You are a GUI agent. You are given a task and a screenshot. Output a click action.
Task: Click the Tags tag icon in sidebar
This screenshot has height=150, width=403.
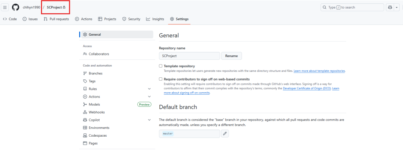tap(85, 81)
